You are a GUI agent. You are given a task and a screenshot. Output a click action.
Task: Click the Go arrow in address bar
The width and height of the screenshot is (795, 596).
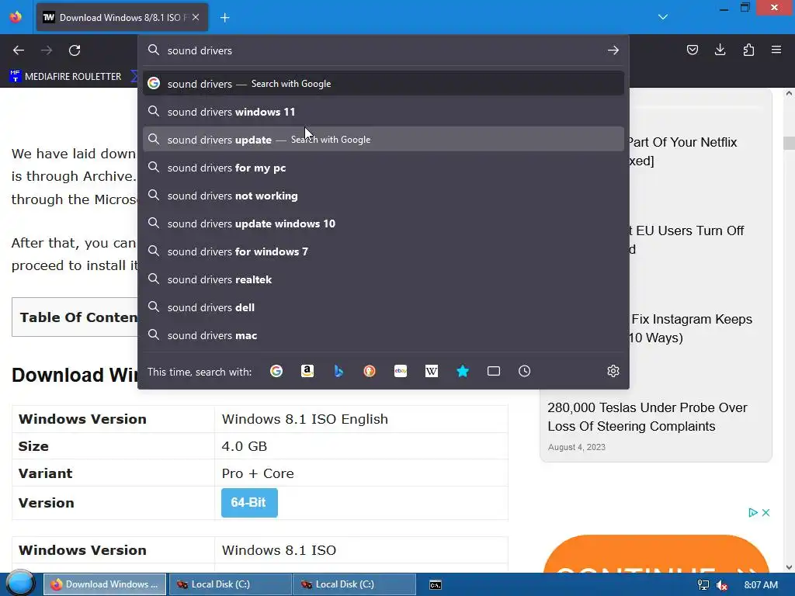[x=613, y=50]
